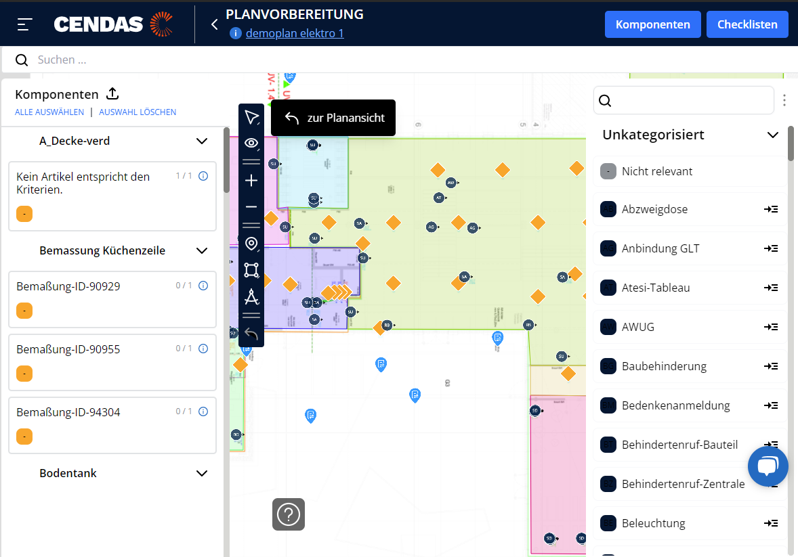Click assign arrow icon for Anbindung GLT
This screenshot has width=798, height=557.
[x=771, y=248]
